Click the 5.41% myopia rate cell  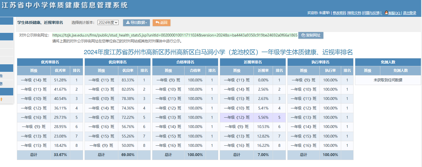pos(263,108)
